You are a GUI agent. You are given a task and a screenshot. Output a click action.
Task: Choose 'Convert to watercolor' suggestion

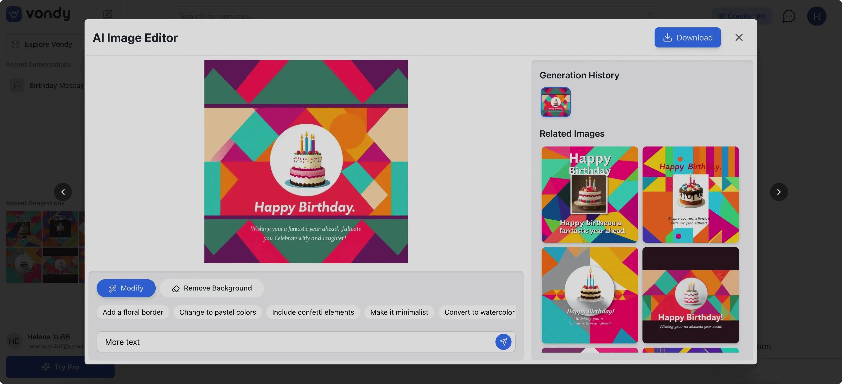(477, 312)
